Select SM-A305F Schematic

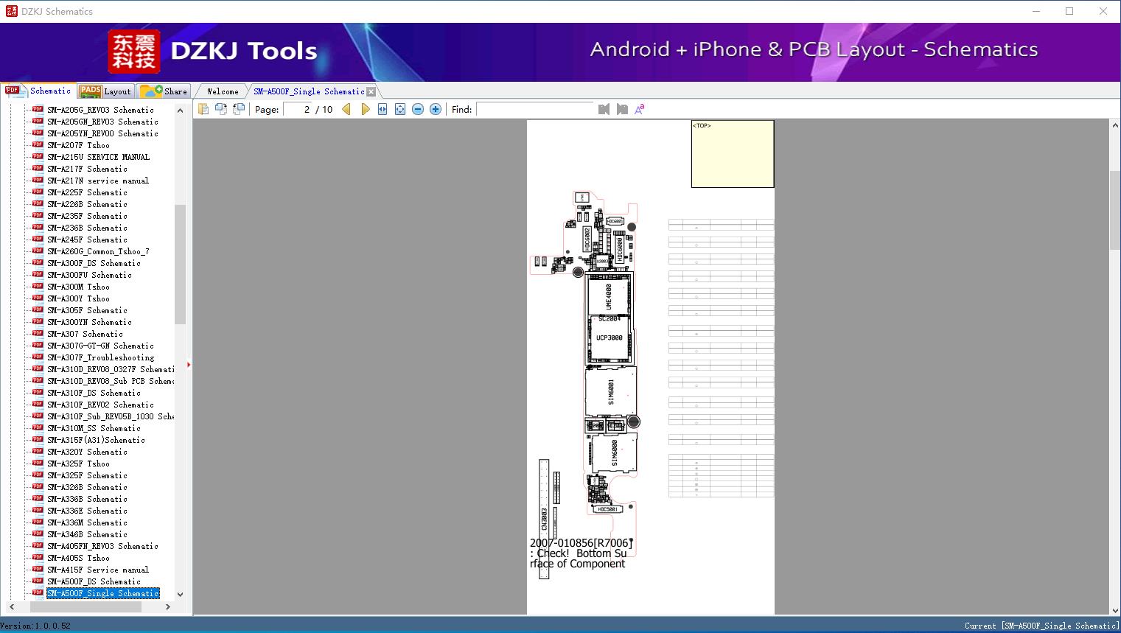[x=87, y=310]
